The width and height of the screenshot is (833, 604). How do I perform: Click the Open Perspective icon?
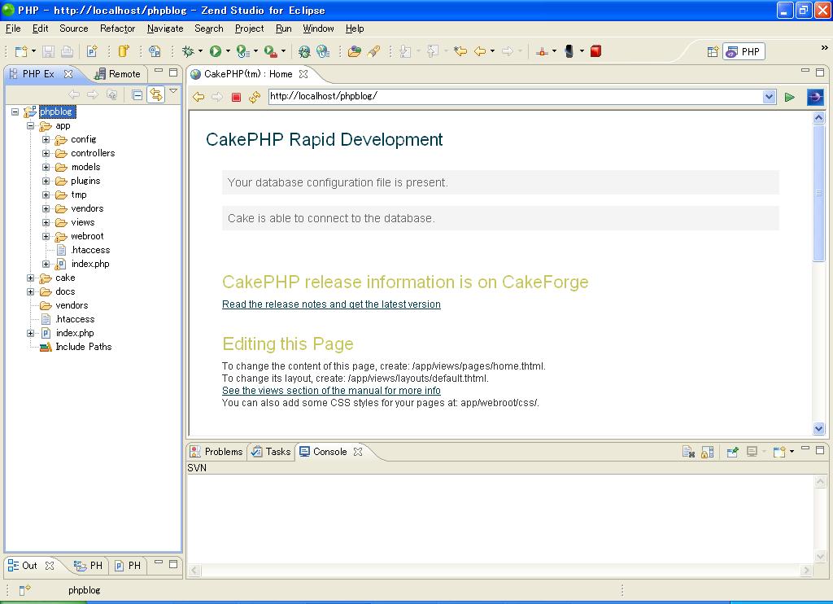[x=713, y=51]
